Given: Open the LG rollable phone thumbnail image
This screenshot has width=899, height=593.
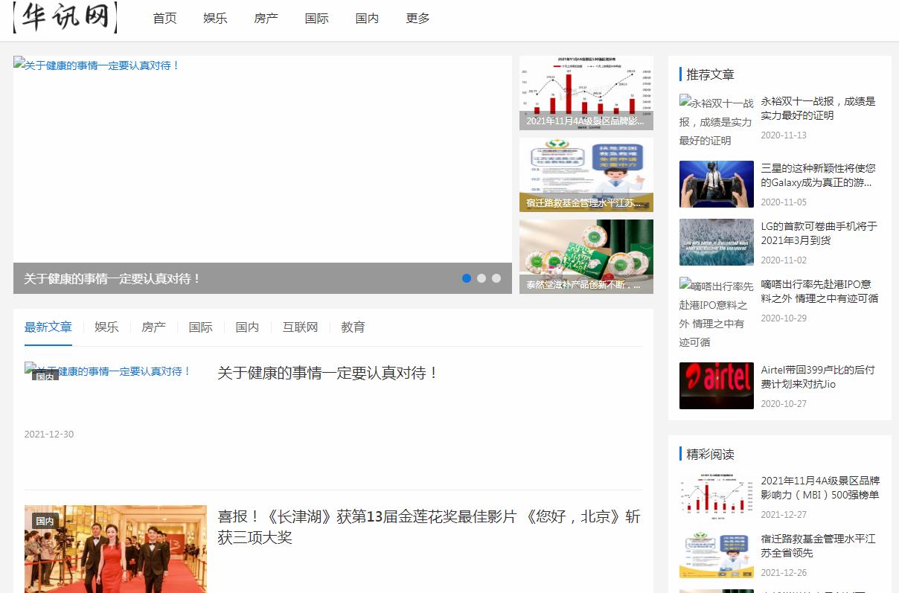Looking at the screenshot, I should tap(717, 243).
